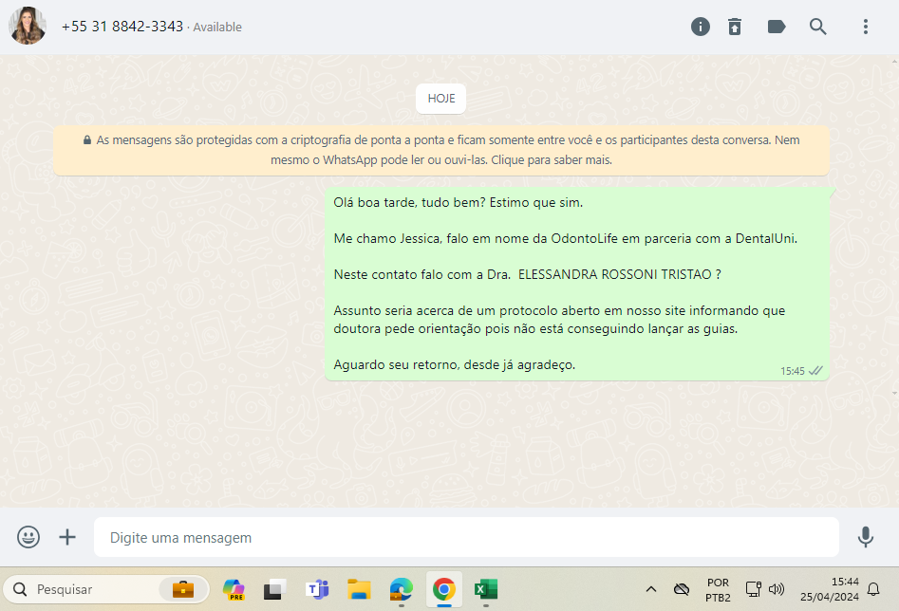The height and width of the screenshot is (611, 899).
Task: Click the encryption notice banner
Action: pyautogui.click(x=440, y=150)
